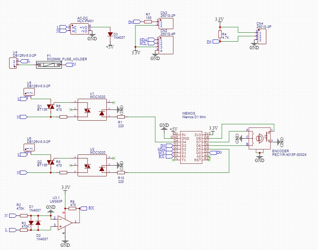The height and width of the screenshot is (250, 318).
Task: Click the +5V power symbol below D3
Action: click(110, 47)
